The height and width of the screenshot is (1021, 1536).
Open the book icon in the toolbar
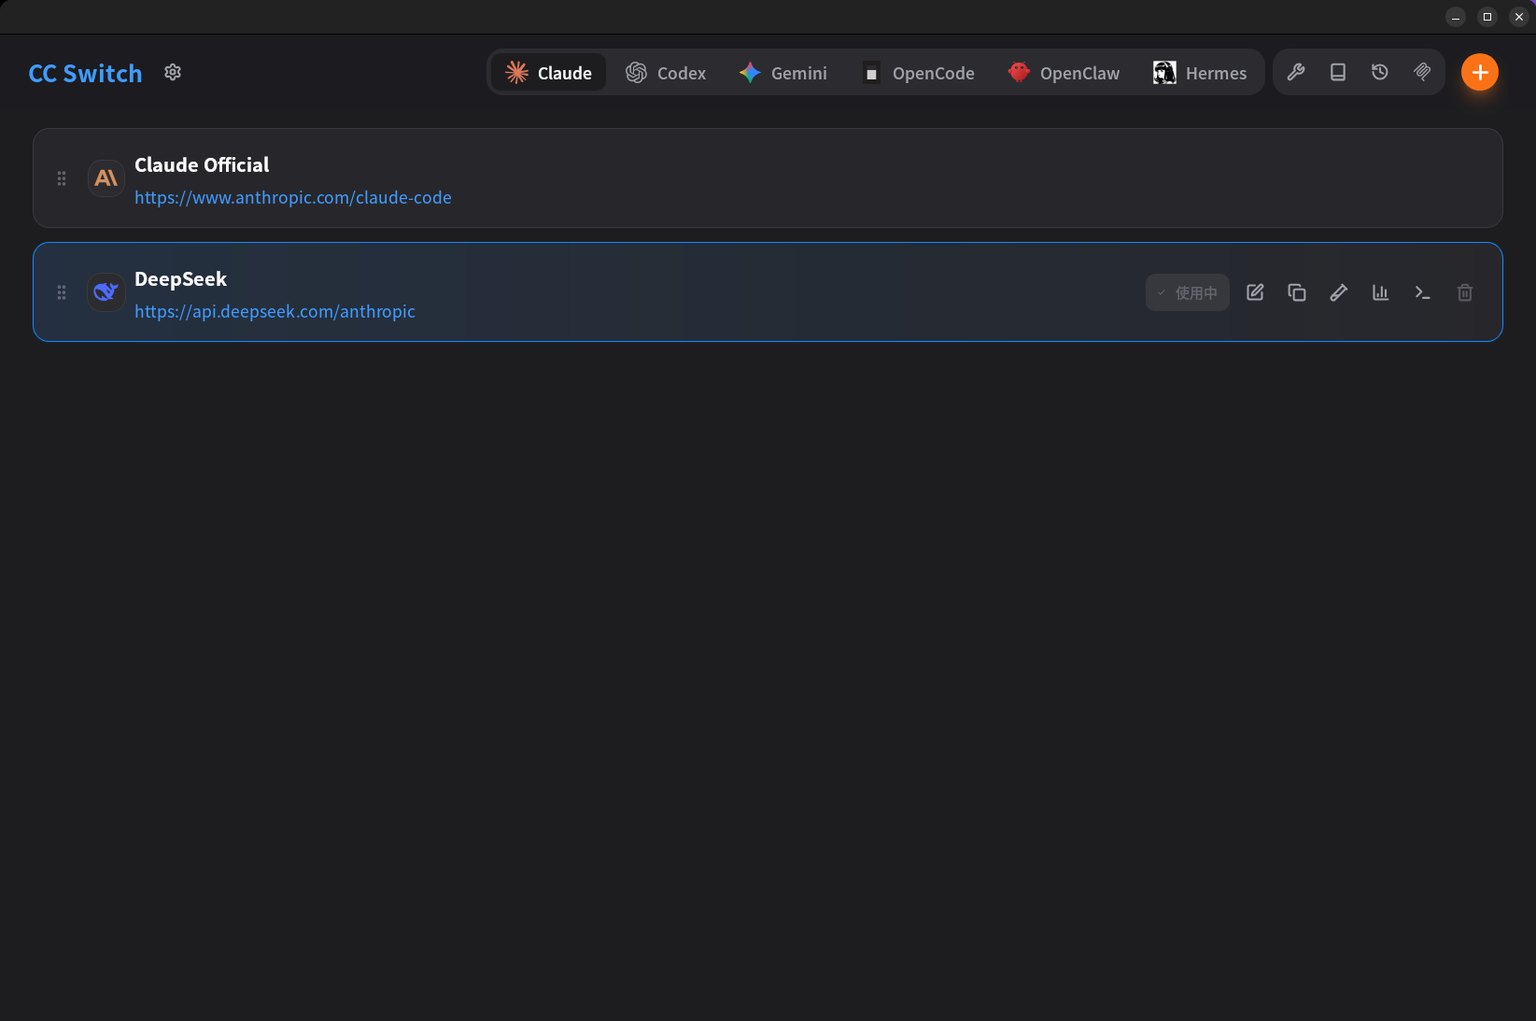1338,72
